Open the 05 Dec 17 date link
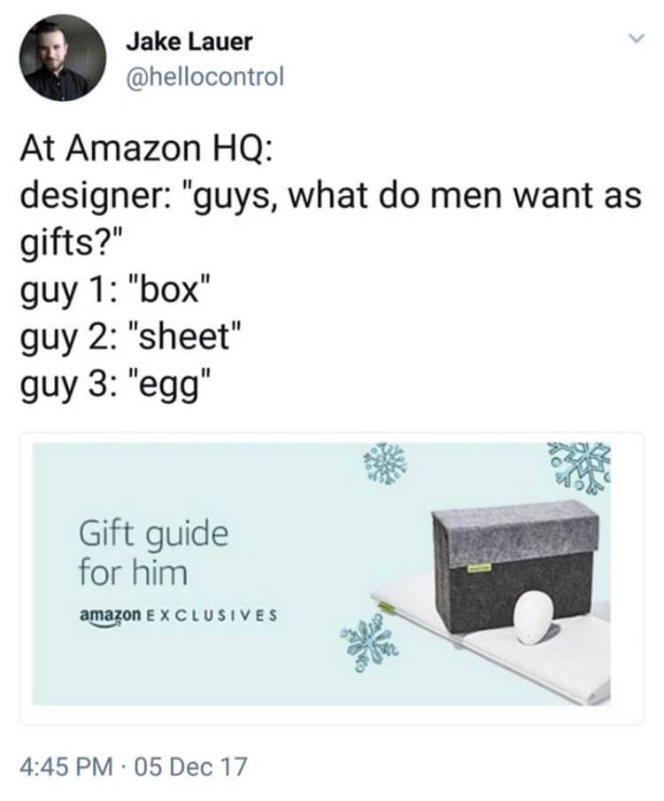This screenshot has height=801, width=664. point(191,766)
